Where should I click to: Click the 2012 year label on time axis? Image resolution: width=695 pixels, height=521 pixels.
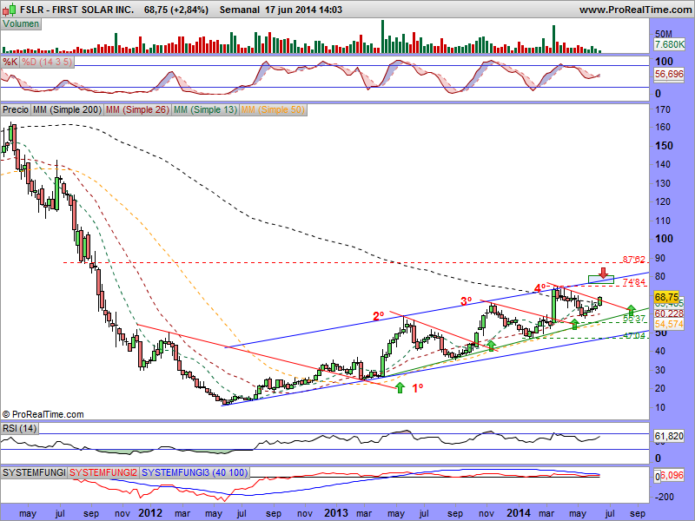[150, 513]
